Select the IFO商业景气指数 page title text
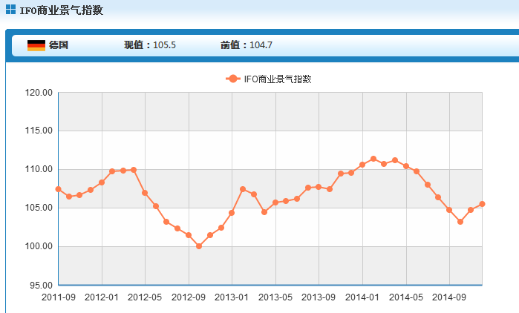This screenshot has width=519, height=313. 61,10
